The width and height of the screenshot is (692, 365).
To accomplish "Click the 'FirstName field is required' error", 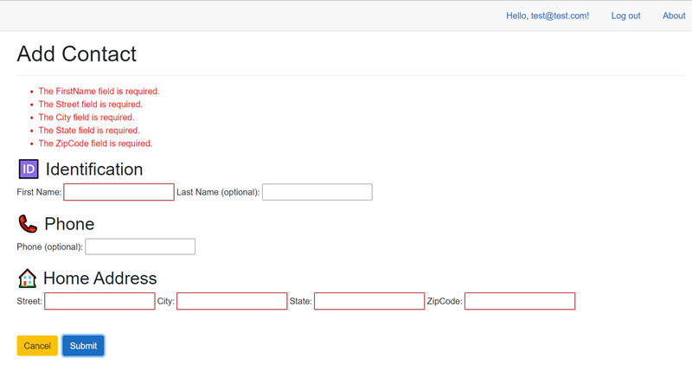I will [x=99, y=91].
